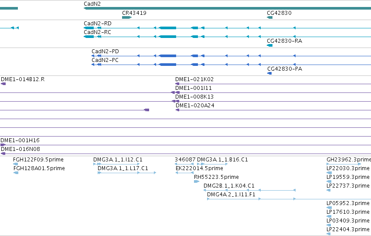Click the DMG3A.1_1.L17.C1 cDNA label
Viewport: 371px width, 236px height.
tap(123, 168)
